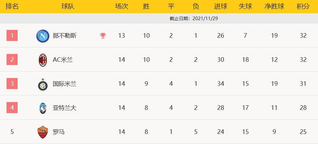Select the 罗马 team name
The width and height of the screenshot is (318, 144).
(59, 132)
